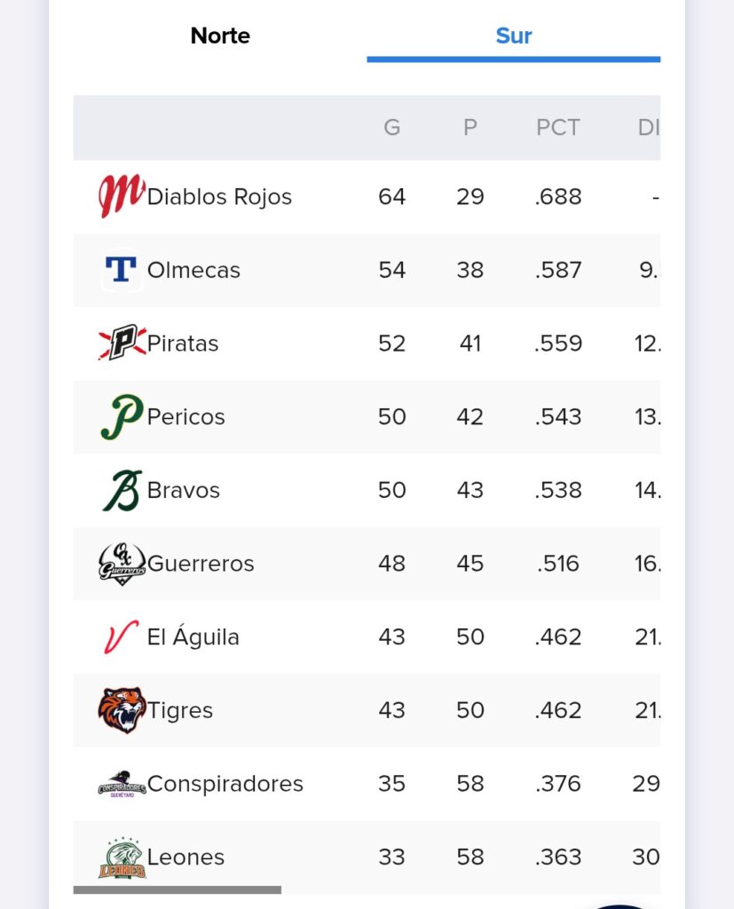Open the Diablos Rojos team name link
Viewport: 734px width, 909px height.
point(219,196)
